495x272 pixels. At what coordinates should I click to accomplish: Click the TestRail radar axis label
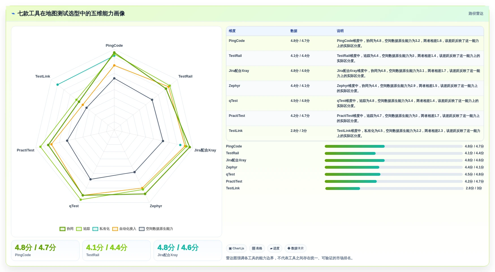tap(185, 76)
